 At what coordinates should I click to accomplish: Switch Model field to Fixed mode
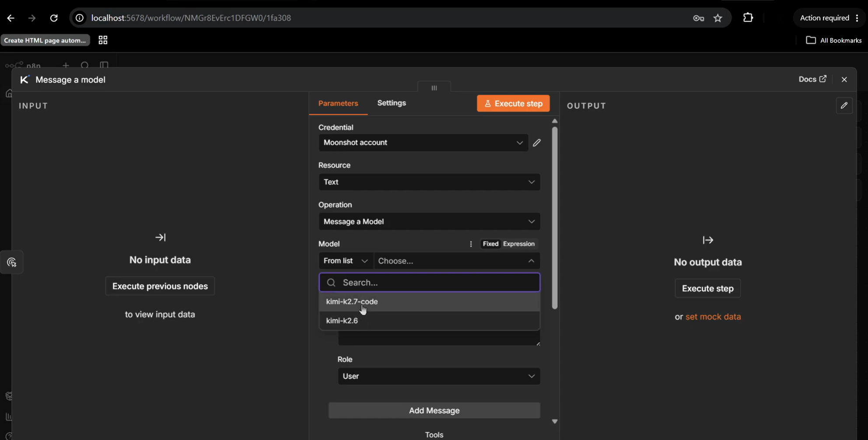pos(490,244)
